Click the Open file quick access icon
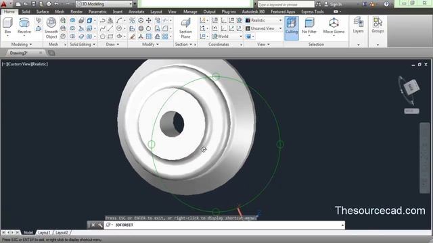Image resolution: width=433 pixels, height=243 pixels. tap(26, 4)
